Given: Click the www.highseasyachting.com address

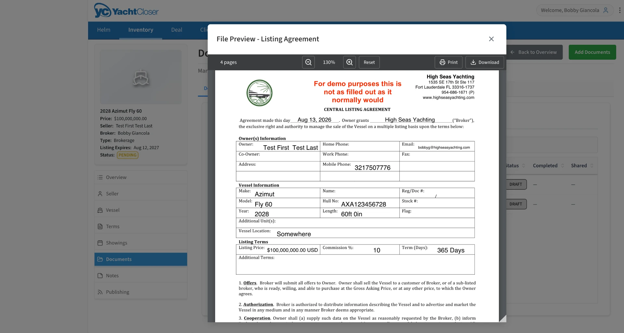Looking at the screenshot, I should coord(448,98).
